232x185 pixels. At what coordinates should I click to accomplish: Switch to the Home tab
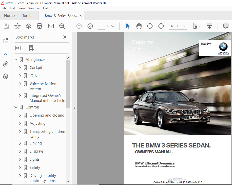(x=9, y=15)
